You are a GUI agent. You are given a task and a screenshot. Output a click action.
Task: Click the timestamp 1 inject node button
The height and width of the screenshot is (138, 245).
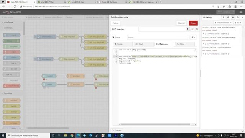[35, 37]
